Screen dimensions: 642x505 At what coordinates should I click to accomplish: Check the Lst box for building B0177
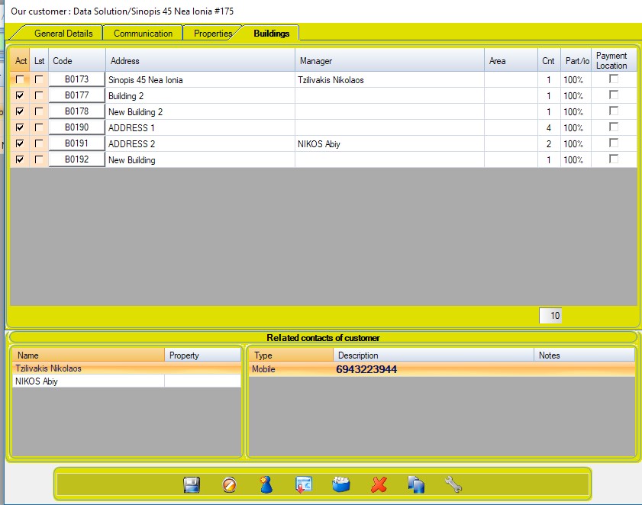(x=39, y=95)
